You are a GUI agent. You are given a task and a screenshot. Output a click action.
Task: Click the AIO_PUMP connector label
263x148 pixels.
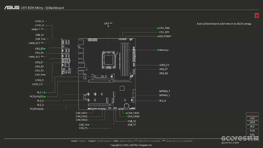165,36
